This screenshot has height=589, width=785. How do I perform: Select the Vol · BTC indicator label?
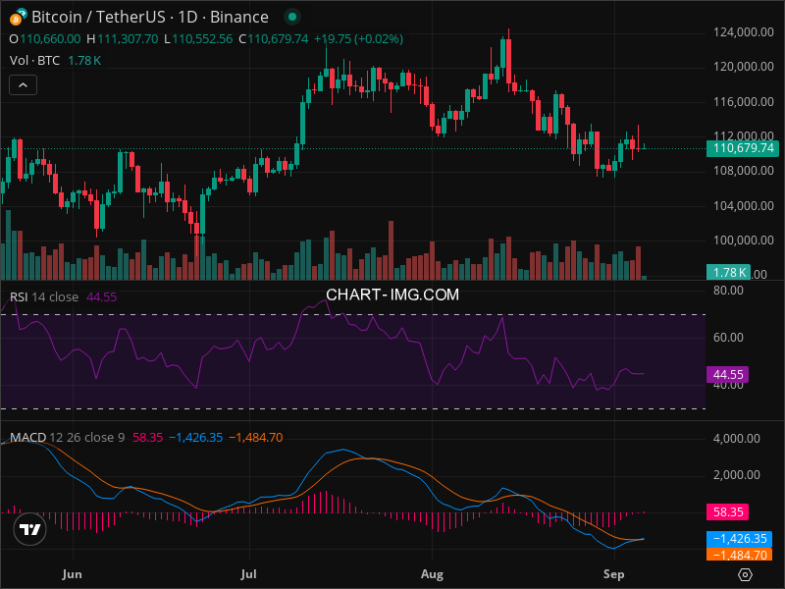coord(35,60)
